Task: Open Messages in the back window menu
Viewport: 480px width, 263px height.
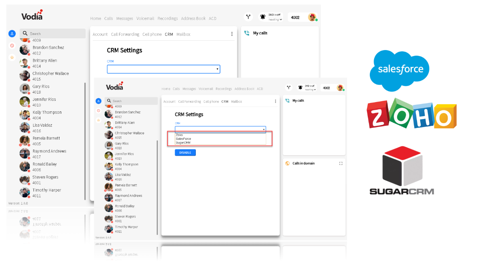Action: [x=125, y=18]
